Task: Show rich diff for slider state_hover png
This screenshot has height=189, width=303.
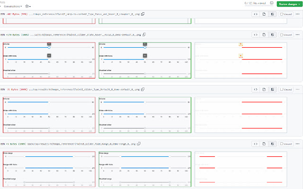Action: pyautogui.click(x=272, y=34)
